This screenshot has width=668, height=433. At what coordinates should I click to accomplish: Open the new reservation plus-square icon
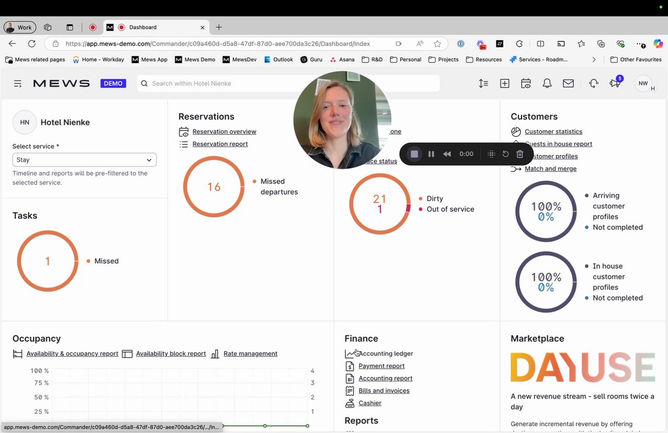(505, 83)
